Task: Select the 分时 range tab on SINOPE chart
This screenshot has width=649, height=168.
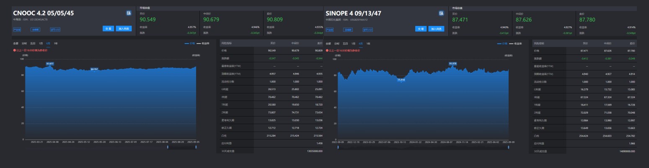Action: coord(337,44)
